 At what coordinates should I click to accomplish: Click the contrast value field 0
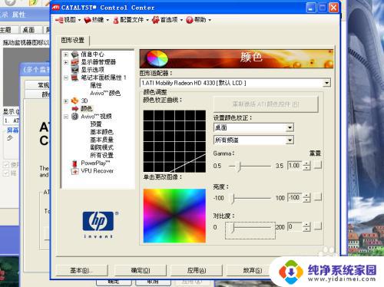coord(294,226)
